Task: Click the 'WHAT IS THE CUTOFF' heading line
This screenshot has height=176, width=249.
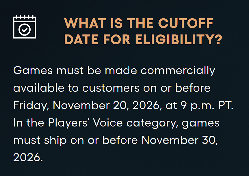Action: point(139,23)
